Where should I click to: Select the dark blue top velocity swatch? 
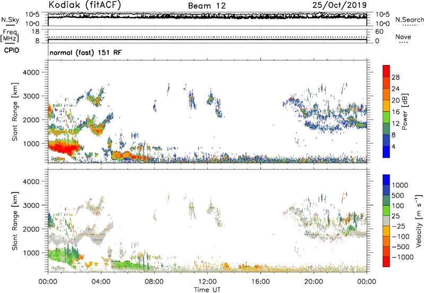pos(386,180)
